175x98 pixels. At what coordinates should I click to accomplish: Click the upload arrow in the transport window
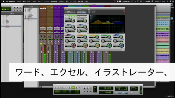point(84,88)
